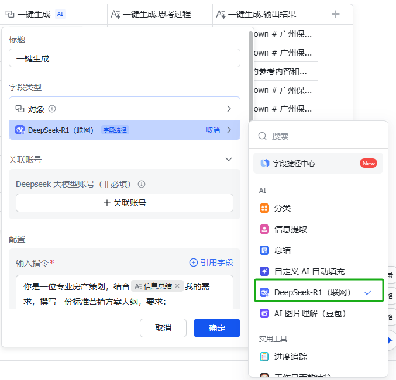Click the search magnifier icon in dropdown

[x=263, y=136]
